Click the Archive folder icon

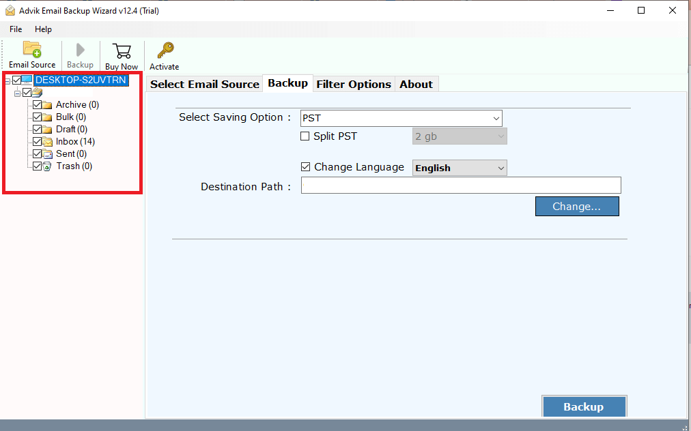(x=47, y=105)
